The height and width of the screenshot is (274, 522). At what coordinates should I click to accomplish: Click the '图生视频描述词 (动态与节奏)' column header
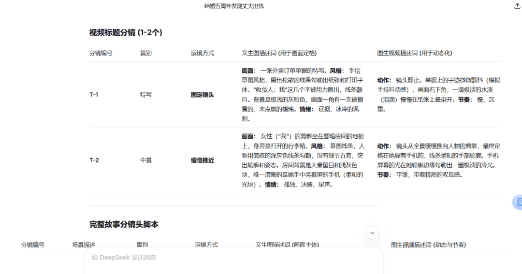428,245
